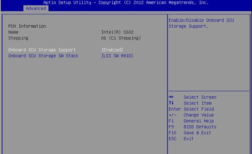Select the Onboard SCU Storage Support label
The width and height of the screenshot is (252, 154).
point(42,50)
